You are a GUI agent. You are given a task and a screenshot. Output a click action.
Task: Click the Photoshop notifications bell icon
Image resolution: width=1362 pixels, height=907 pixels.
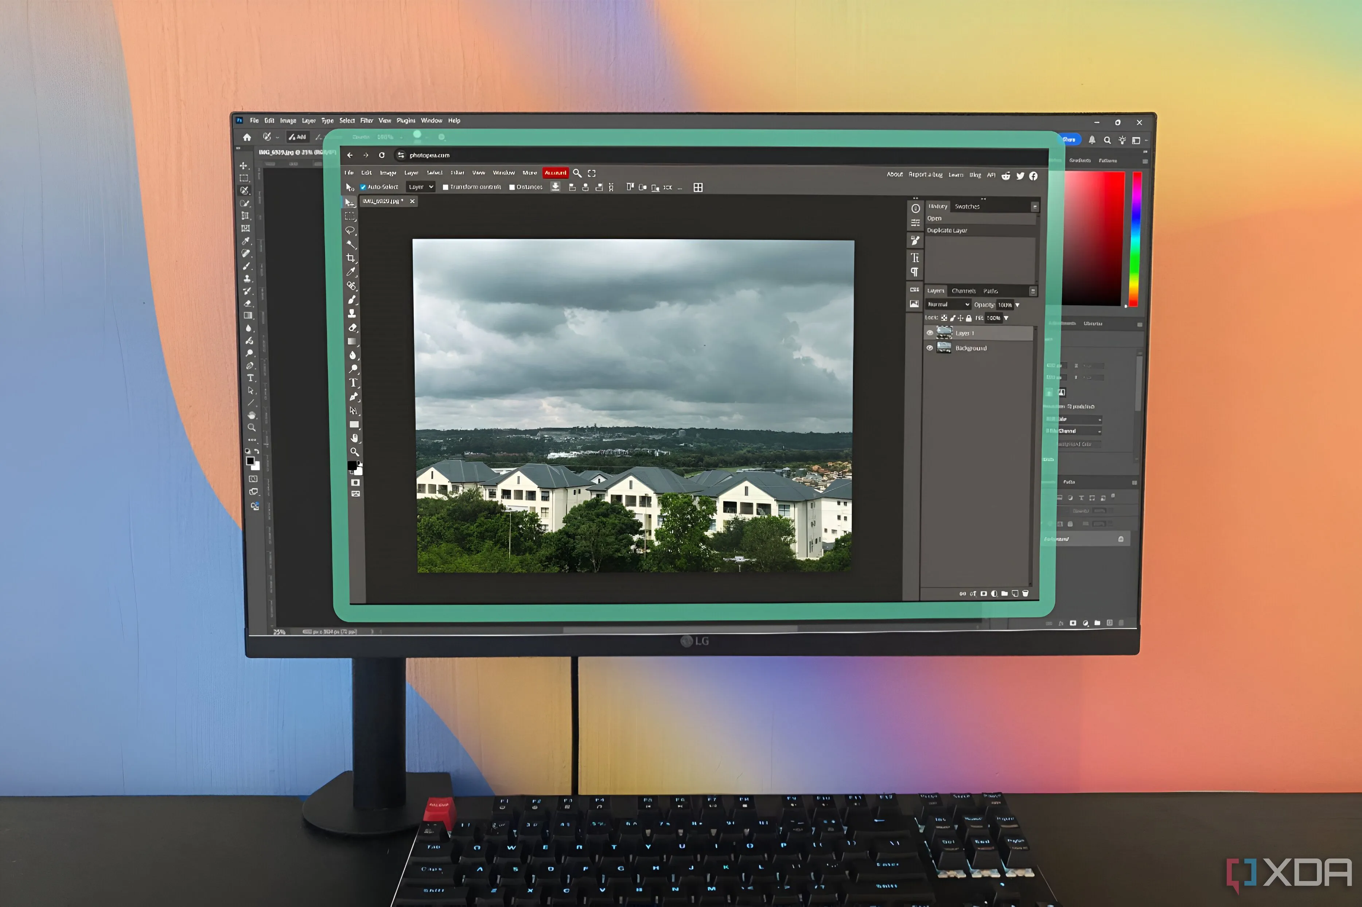pos(1092,140)
